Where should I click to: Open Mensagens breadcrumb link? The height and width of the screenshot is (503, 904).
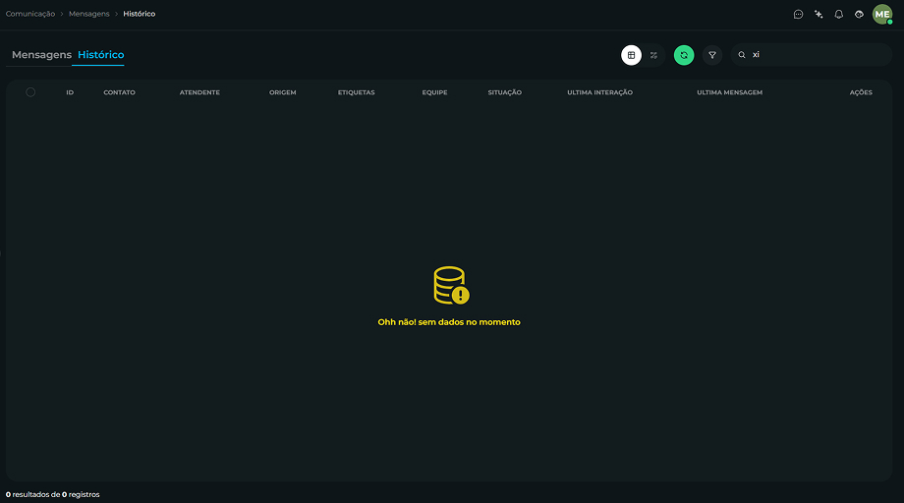coord(88,14)
